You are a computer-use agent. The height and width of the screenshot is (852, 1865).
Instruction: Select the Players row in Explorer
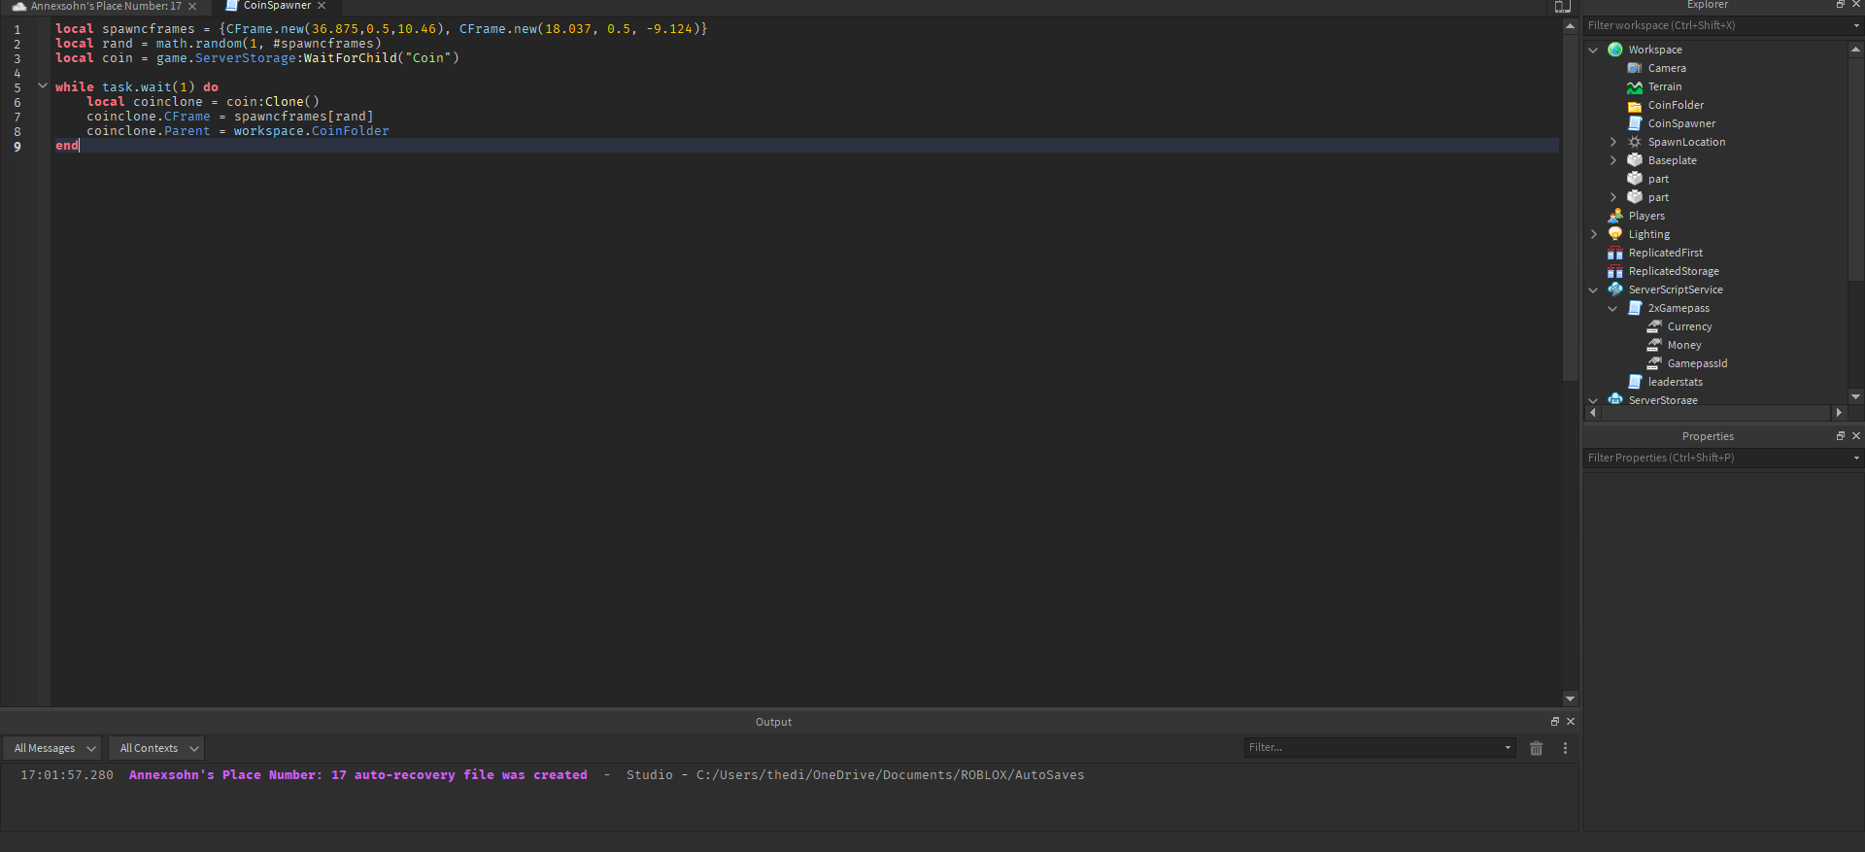[1715, 216]
